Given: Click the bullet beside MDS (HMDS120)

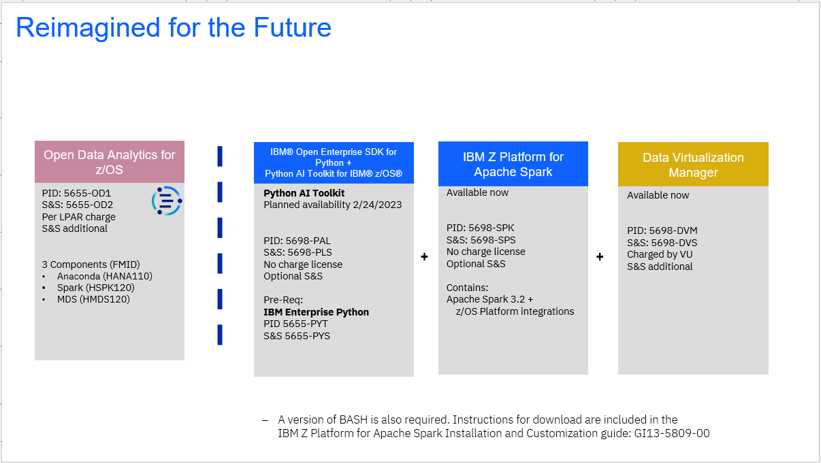Looking at the screenshot, I should point(44,300).
